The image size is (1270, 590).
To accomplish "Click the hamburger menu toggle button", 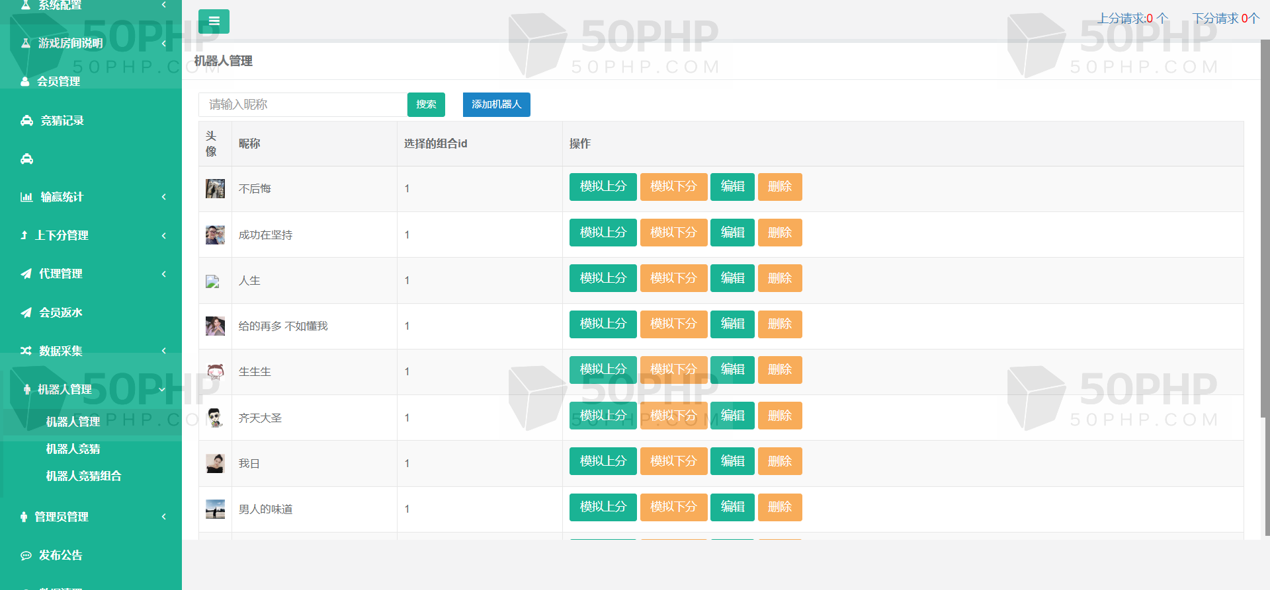I will 214,21.
